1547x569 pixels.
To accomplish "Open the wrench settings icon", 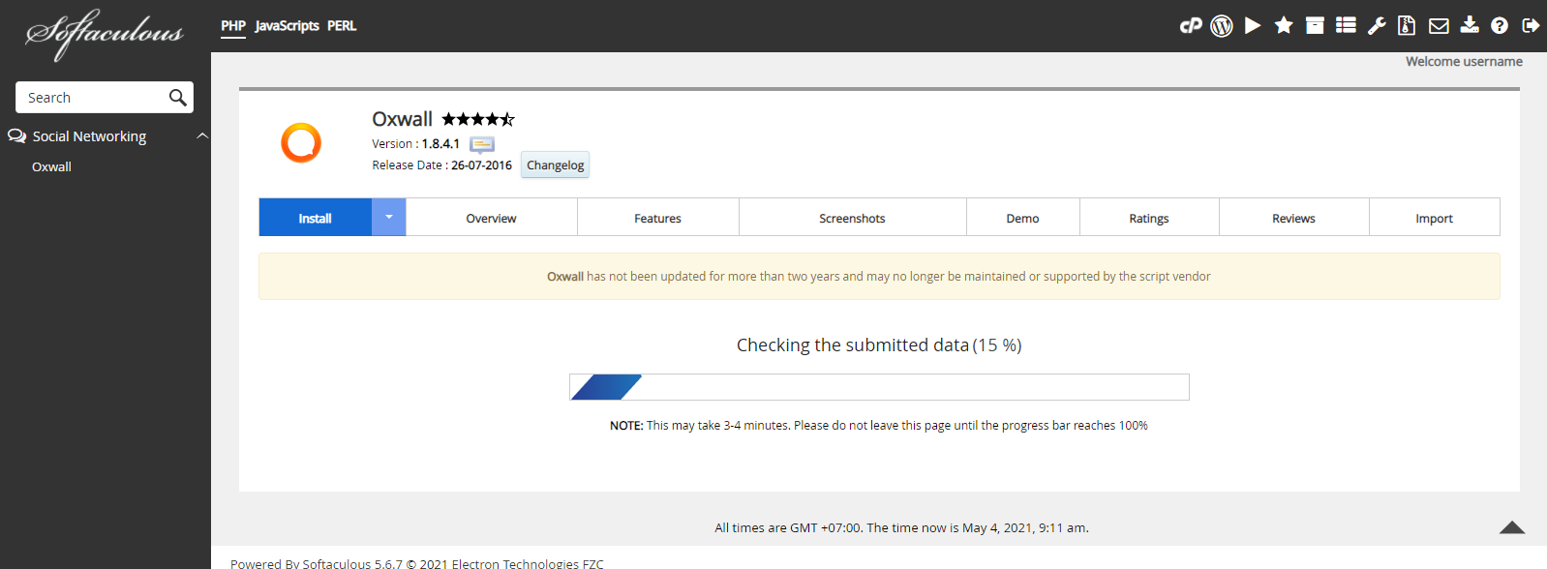I will [1377, 26].
